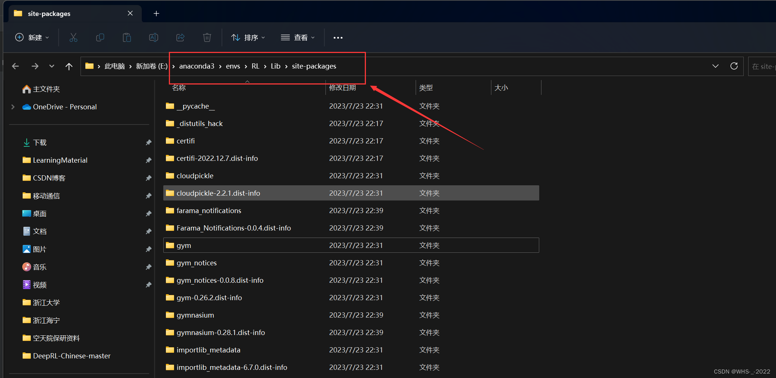Click the Cut scissors icon
Viewport: 776px width, 378px height.
click(73, 37)
